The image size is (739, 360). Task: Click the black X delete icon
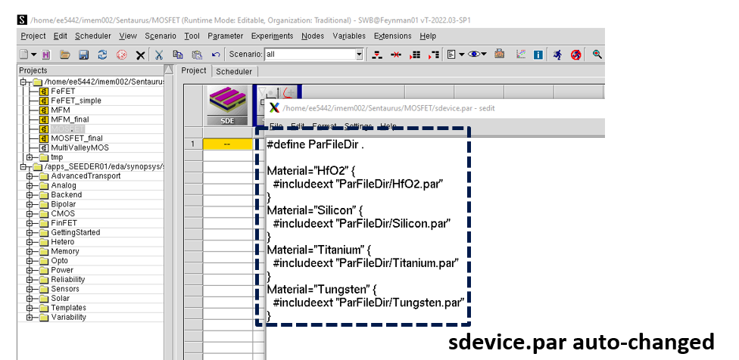pyautogui.click(x=140, y=54)
